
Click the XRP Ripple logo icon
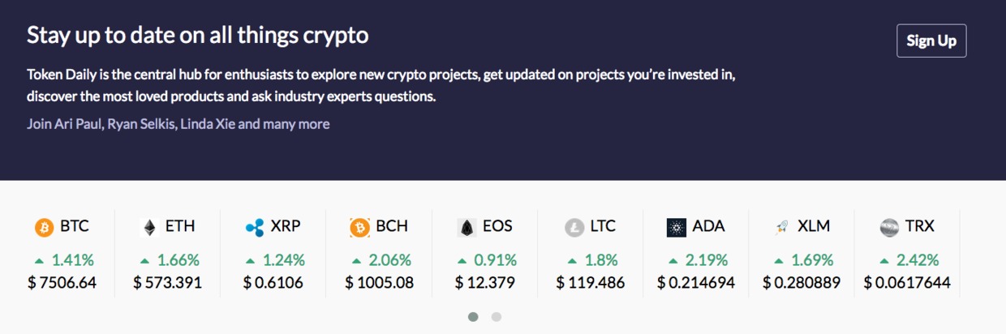coord(255,228)
